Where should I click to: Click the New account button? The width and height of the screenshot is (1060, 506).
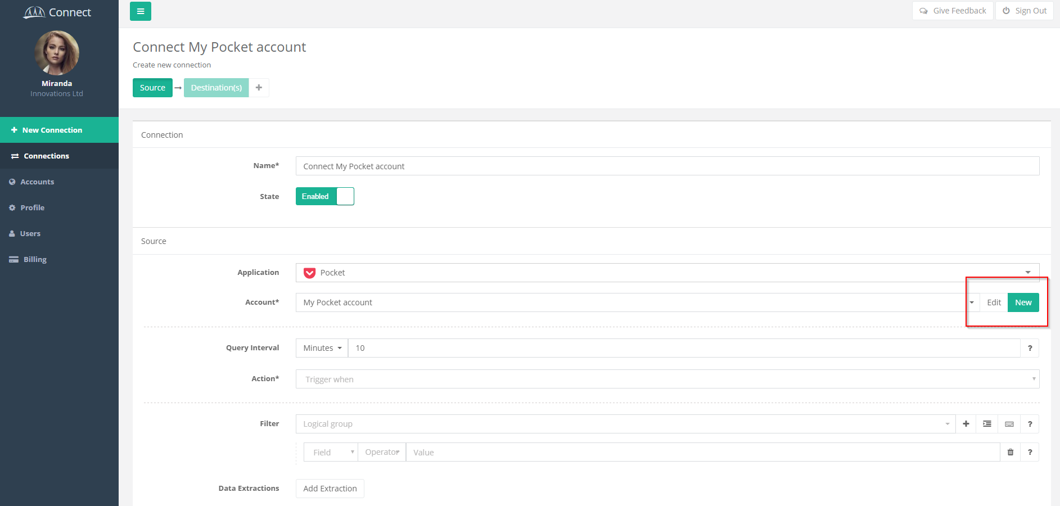(1023, 302)
